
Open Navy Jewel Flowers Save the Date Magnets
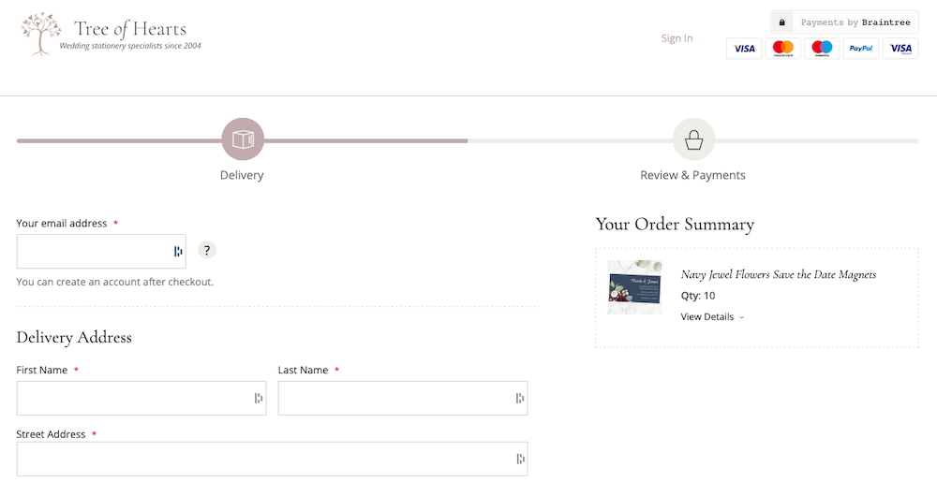(779, 274)
